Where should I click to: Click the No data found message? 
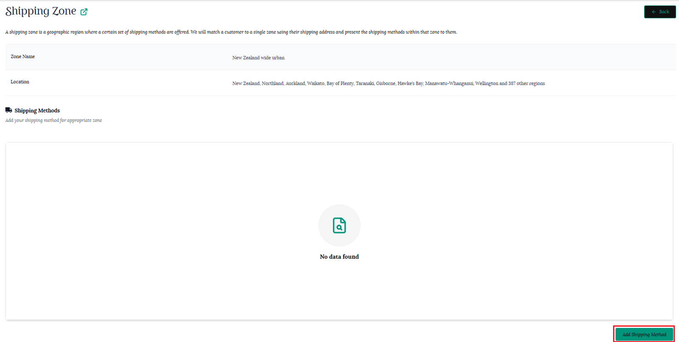coord(339,257)
